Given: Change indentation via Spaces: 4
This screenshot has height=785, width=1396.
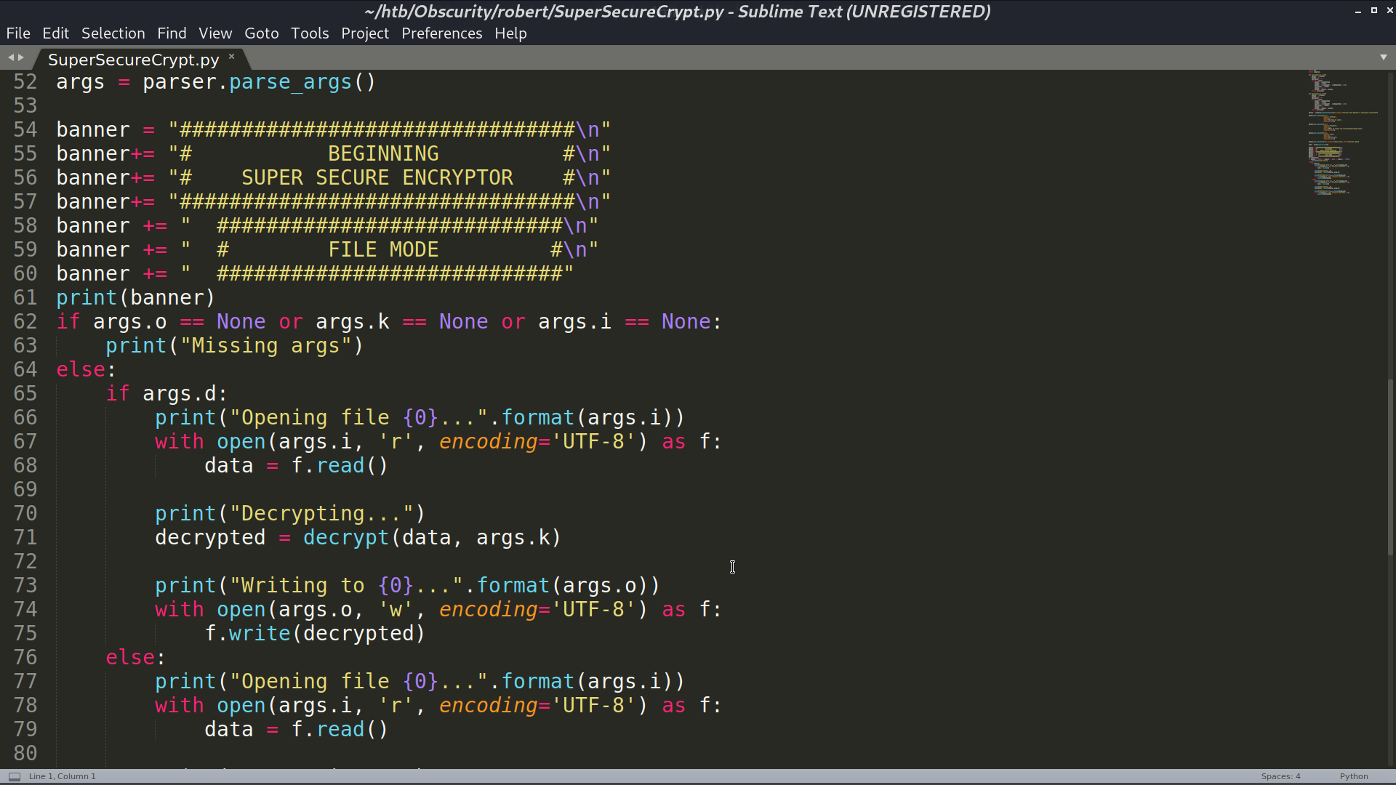Looking at the screenshot, I should [1281, 776].
